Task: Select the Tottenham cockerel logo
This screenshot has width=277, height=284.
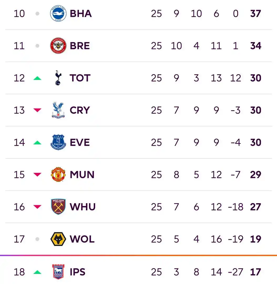Action: [x=58, y=78]
